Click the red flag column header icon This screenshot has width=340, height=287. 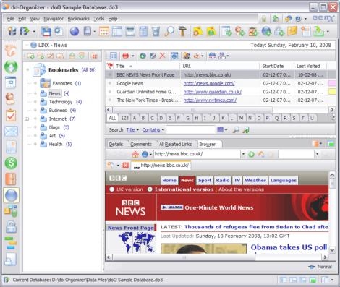[110, 66]
